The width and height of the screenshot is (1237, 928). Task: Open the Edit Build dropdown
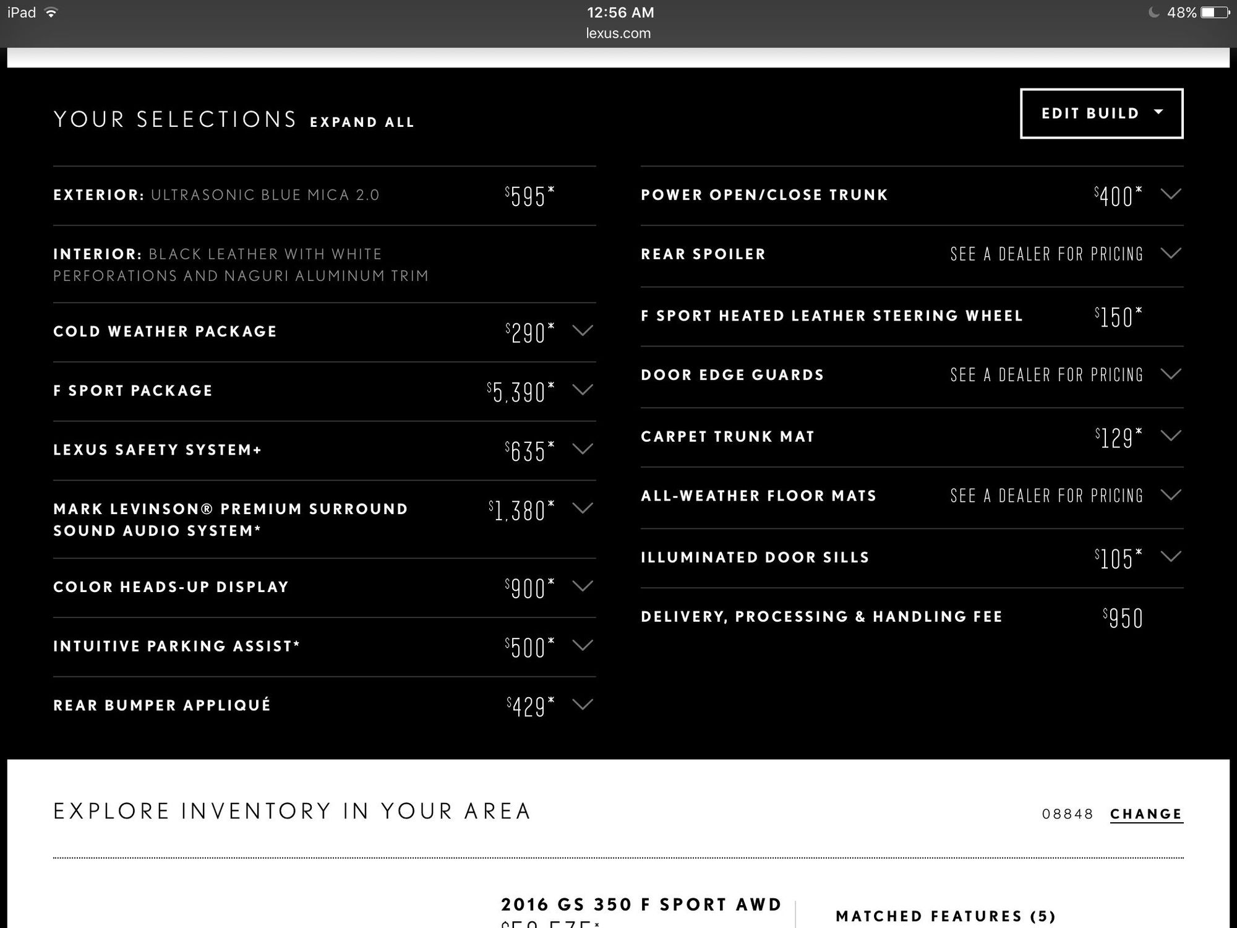[1102, 114]
